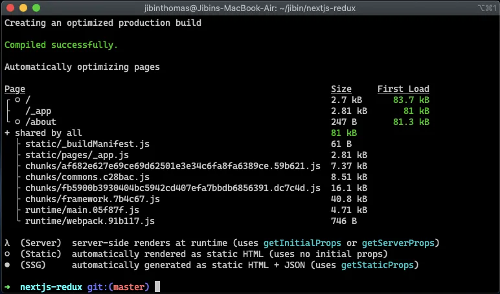Click 'runtime/webpack.91b117.js' file entry
This screenshot has height=294, width=500.
click(90, 221)
